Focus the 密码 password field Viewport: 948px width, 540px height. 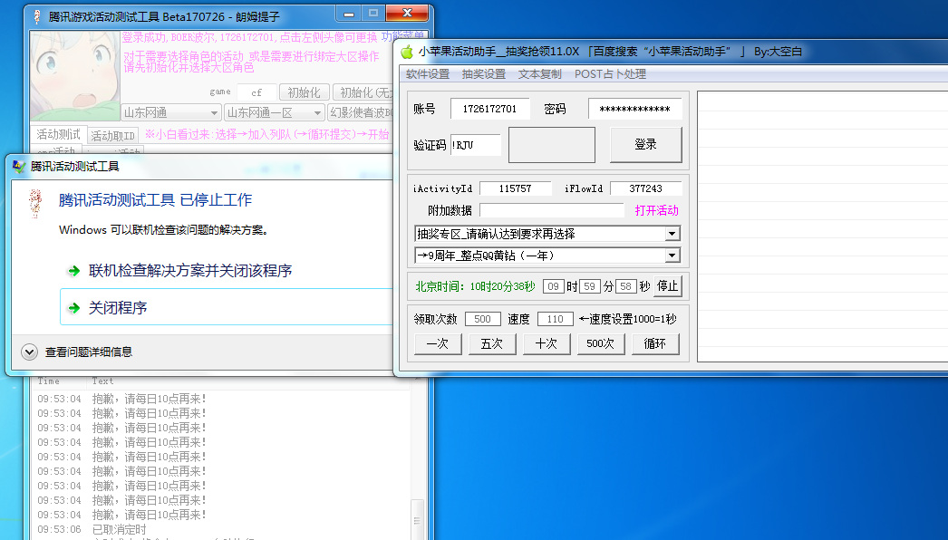(x=634, y=109)
